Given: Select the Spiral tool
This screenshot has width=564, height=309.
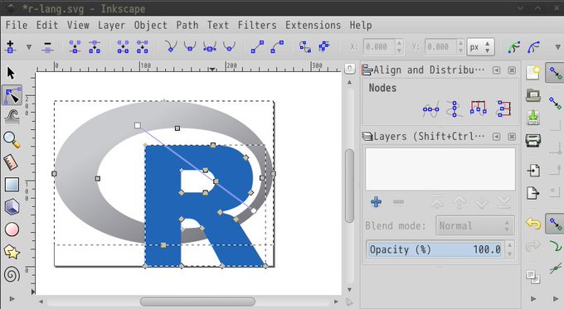Looking at the screenshot, I should coord(12,274).
